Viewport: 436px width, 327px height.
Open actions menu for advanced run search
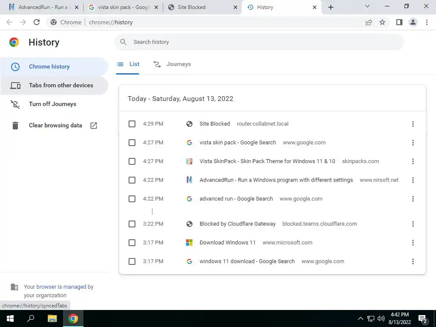pos(413,199)
